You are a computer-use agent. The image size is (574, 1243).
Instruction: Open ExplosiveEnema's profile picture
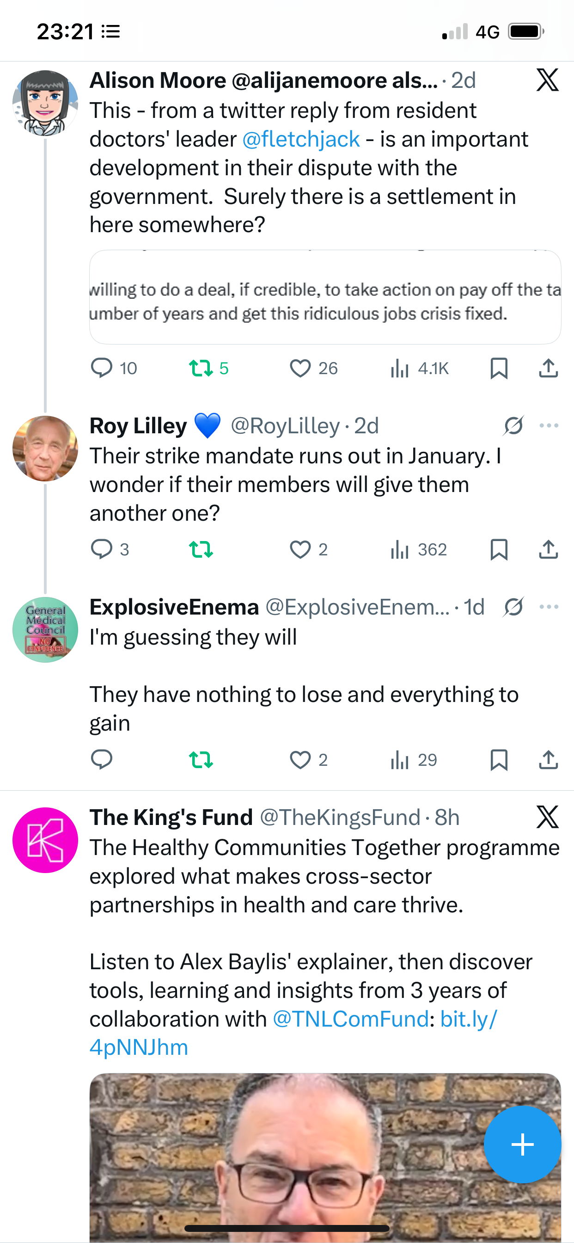[x=45, y=630]
